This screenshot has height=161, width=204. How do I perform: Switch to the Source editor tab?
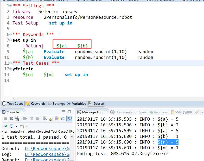pyautogui.click(x=96, y=104)
